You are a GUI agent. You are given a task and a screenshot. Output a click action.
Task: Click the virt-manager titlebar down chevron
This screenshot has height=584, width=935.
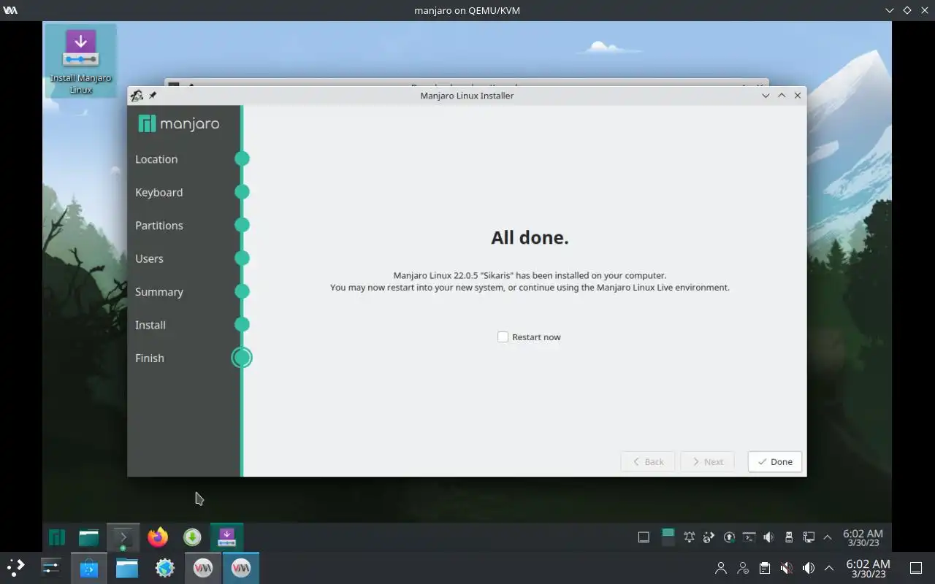pyautogui.click(x=890, y=10)
